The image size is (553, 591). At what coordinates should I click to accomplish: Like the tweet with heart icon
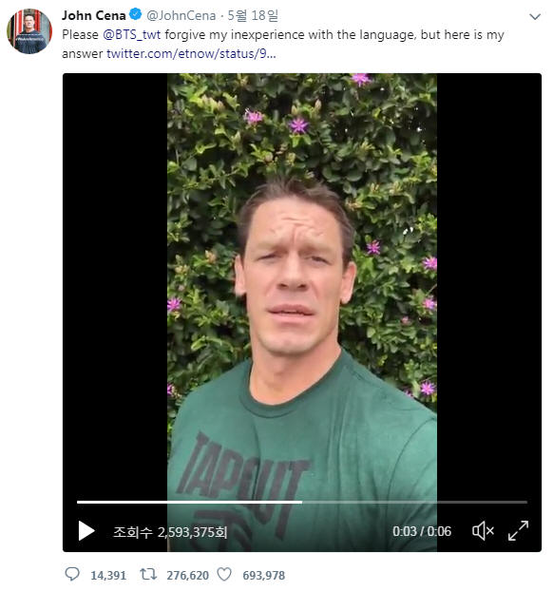(x=224, y=575)
